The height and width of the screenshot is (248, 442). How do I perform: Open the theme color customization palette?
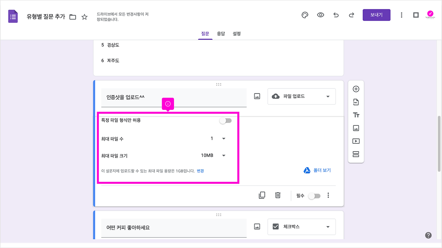[x=305, y=15]
